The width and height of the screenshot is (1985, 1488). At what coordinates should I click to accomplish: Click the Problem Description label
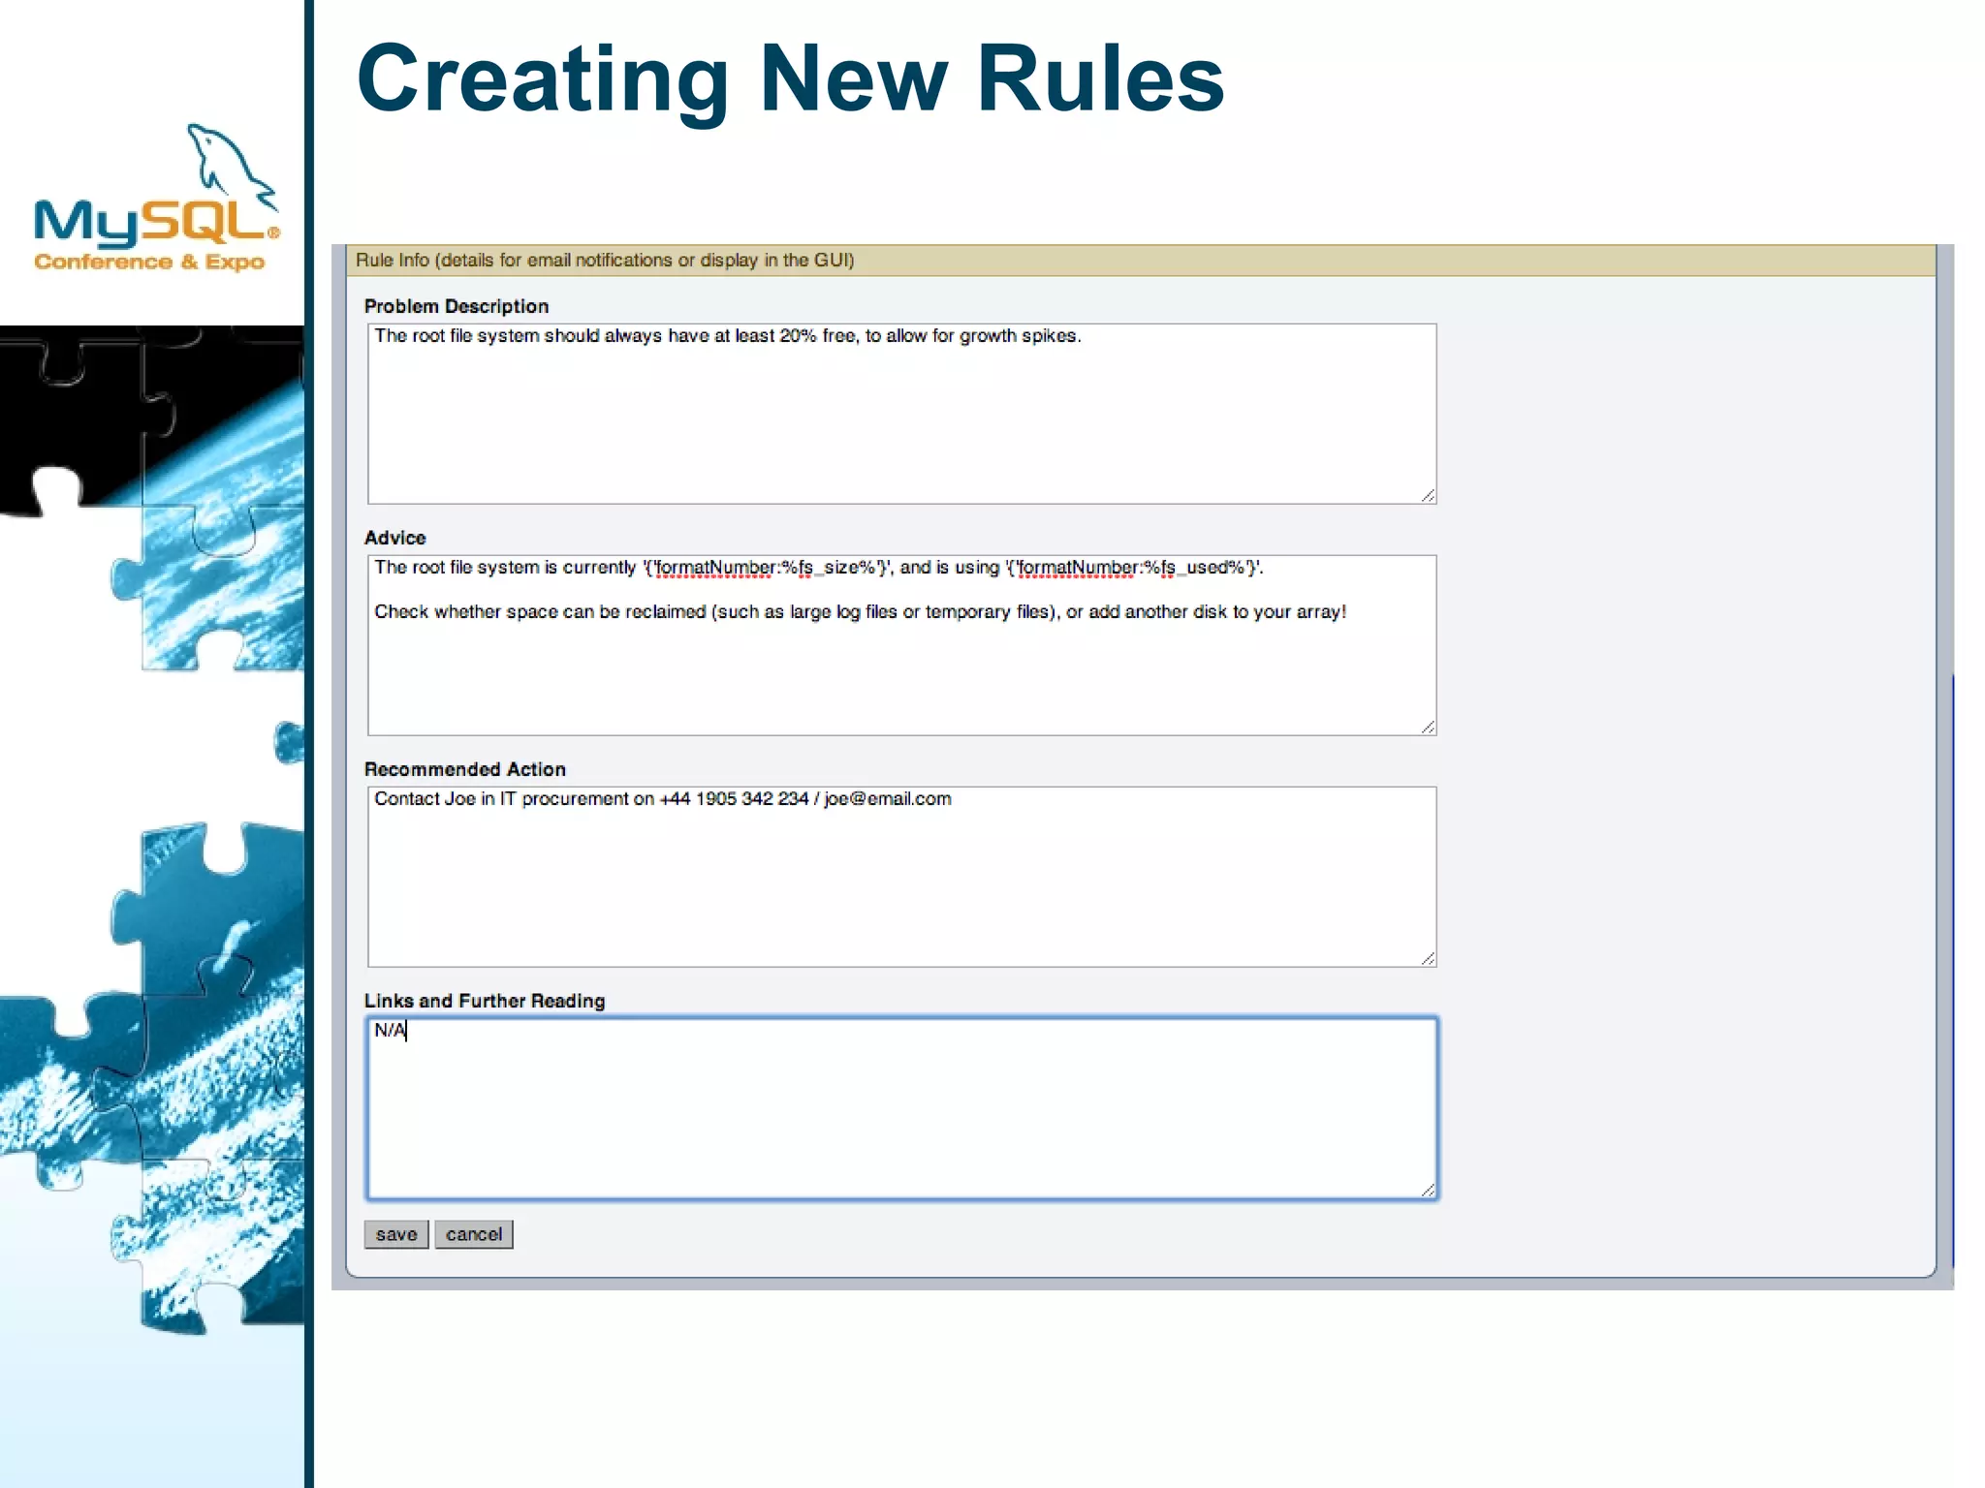click(456, 306)
